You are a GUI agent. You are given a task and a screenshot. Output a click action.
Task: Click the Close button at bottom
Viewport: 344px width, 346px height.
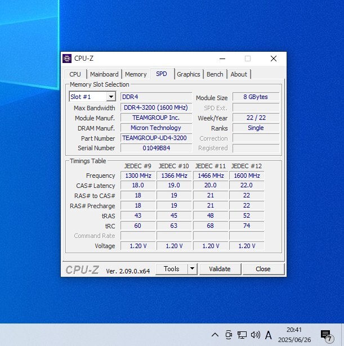click(x=263, y=269)
